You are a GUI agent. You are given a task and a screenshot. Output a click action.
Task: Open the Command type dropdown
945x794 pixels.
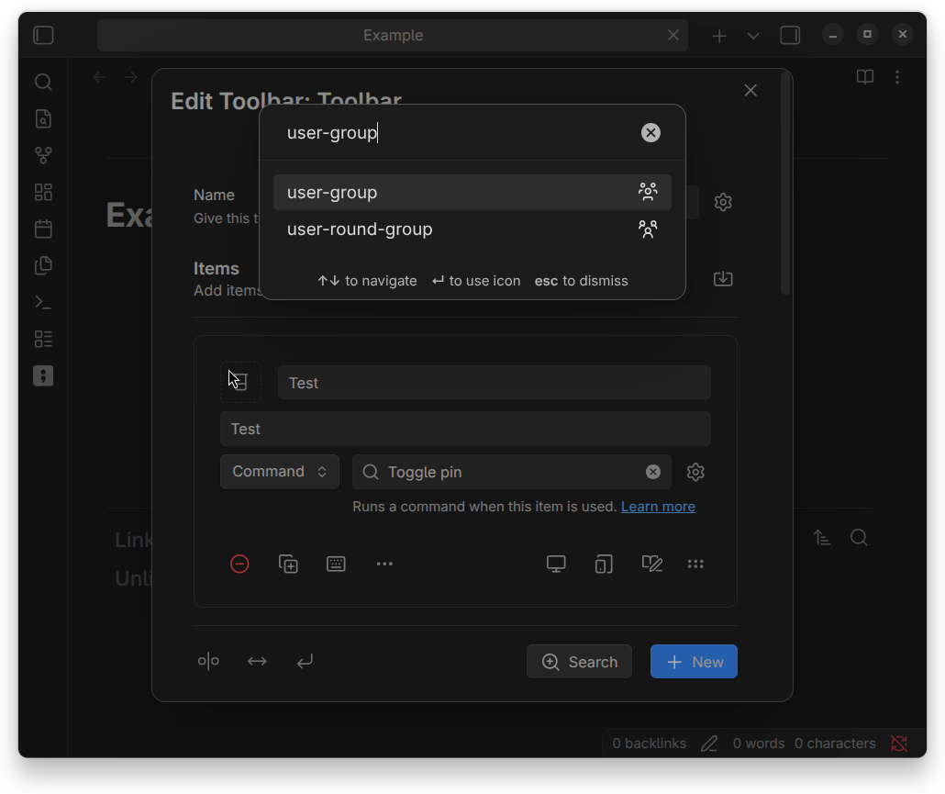coord(280,472)
